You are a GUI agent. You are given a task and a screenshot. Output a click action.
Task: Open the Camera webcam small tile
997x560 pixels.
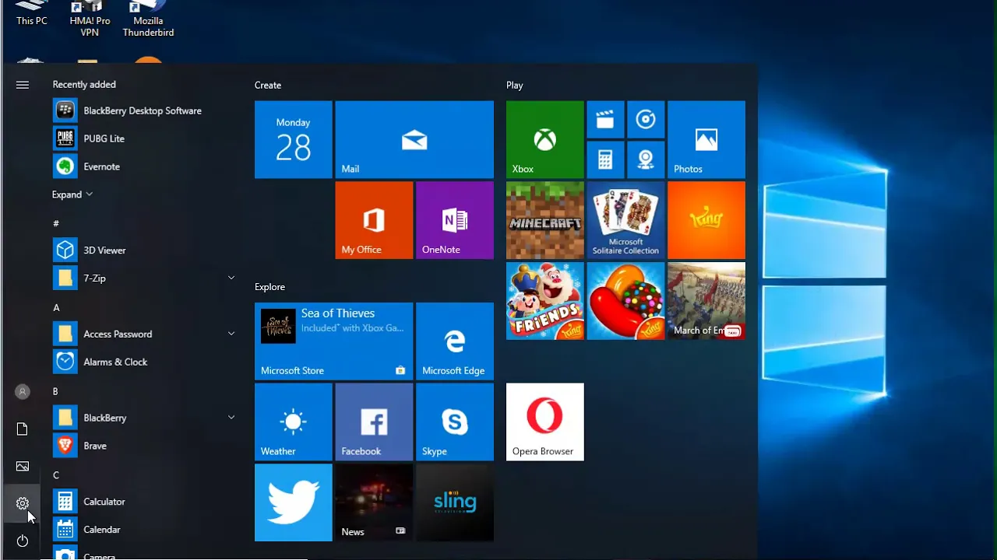click(x=646, y=160)
